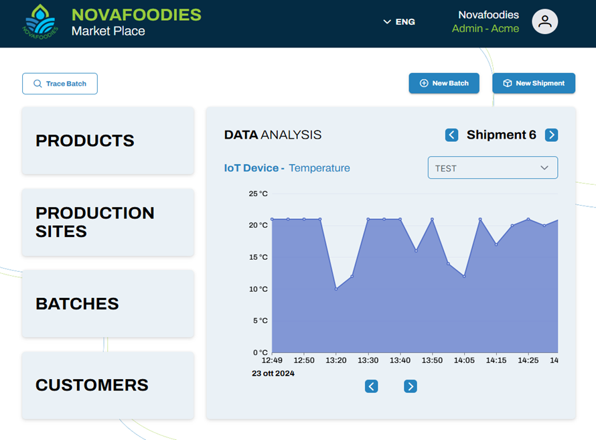Click the 23 ott 2024 date label
This screenshot has width=596, height=440.
click(273, 374)
